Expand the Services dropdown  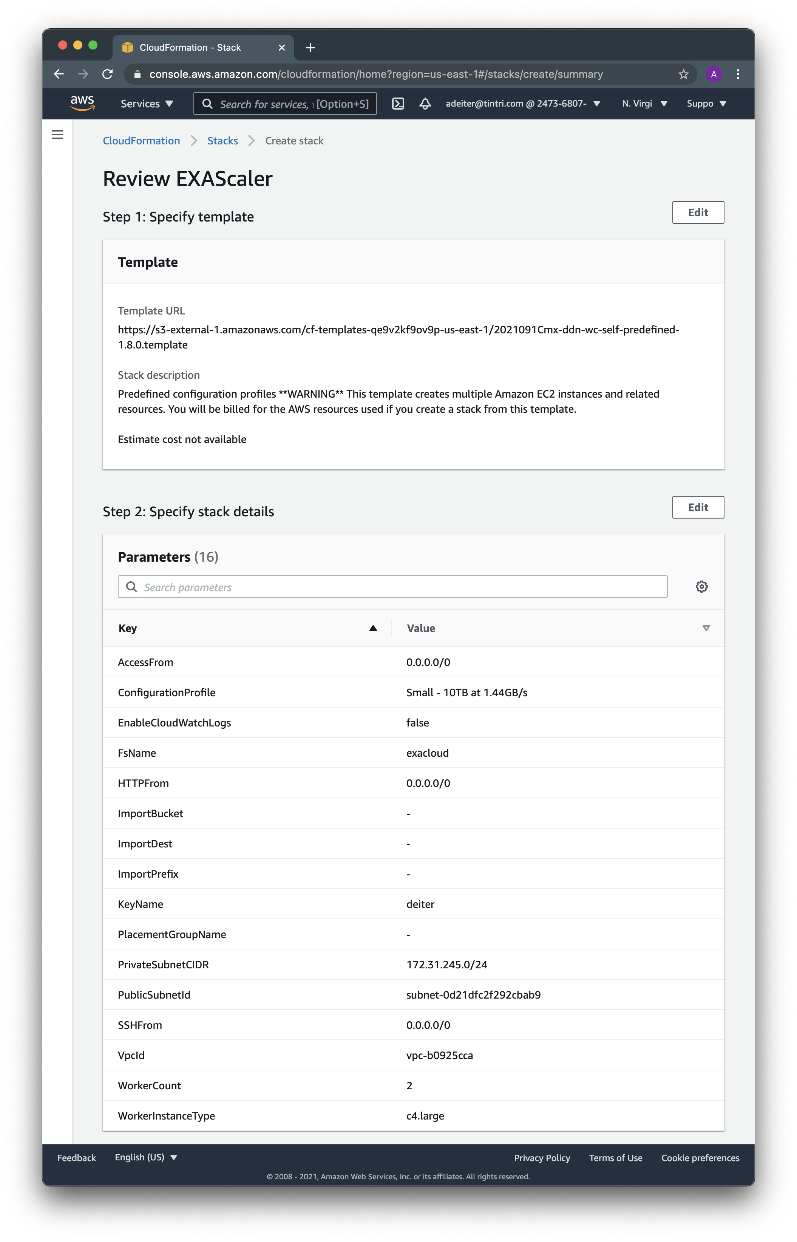point(147,104)
